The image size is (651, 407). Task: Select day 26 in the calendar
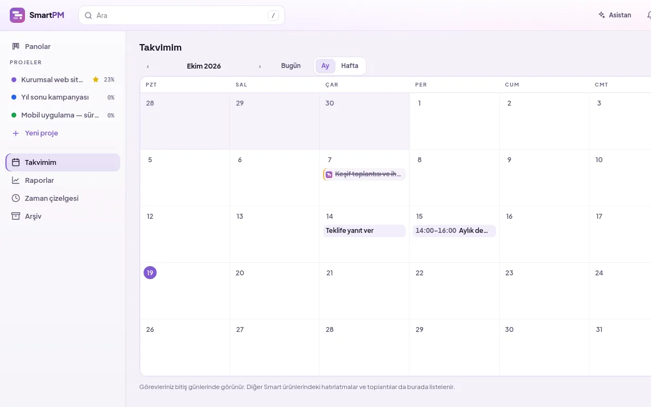150,329
